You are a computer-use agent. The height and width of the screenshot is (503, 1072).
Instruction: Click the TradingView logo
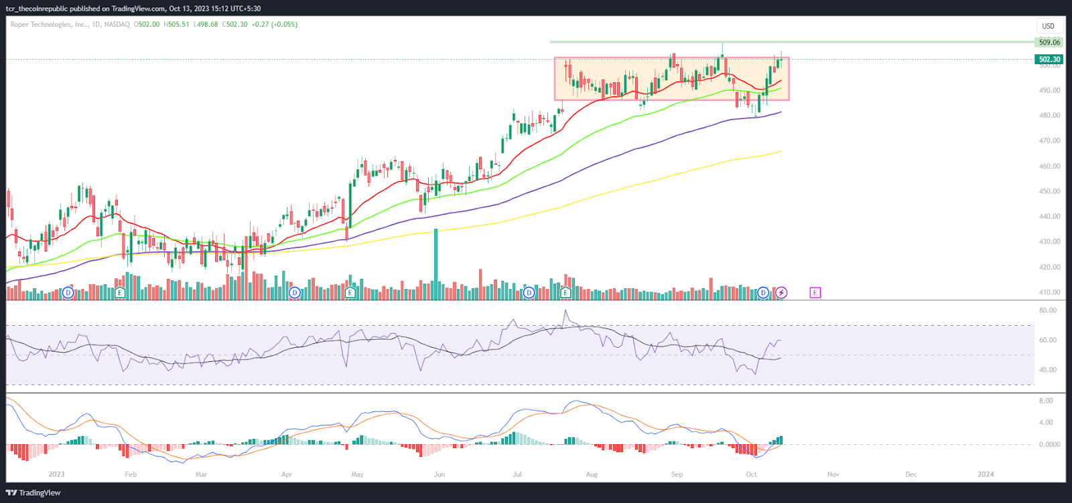point(33,493)
